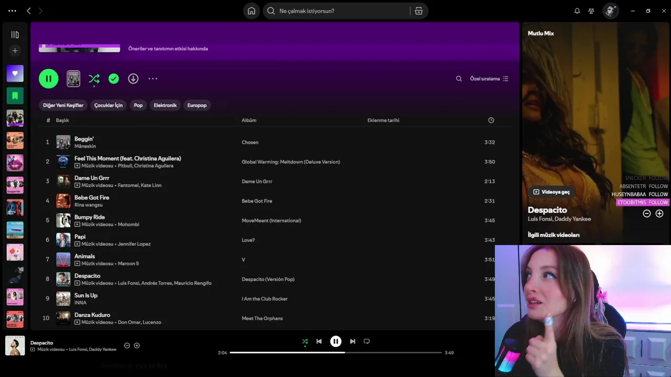Open the green bookmark Your Episodes tile

(x=15, y=96)
